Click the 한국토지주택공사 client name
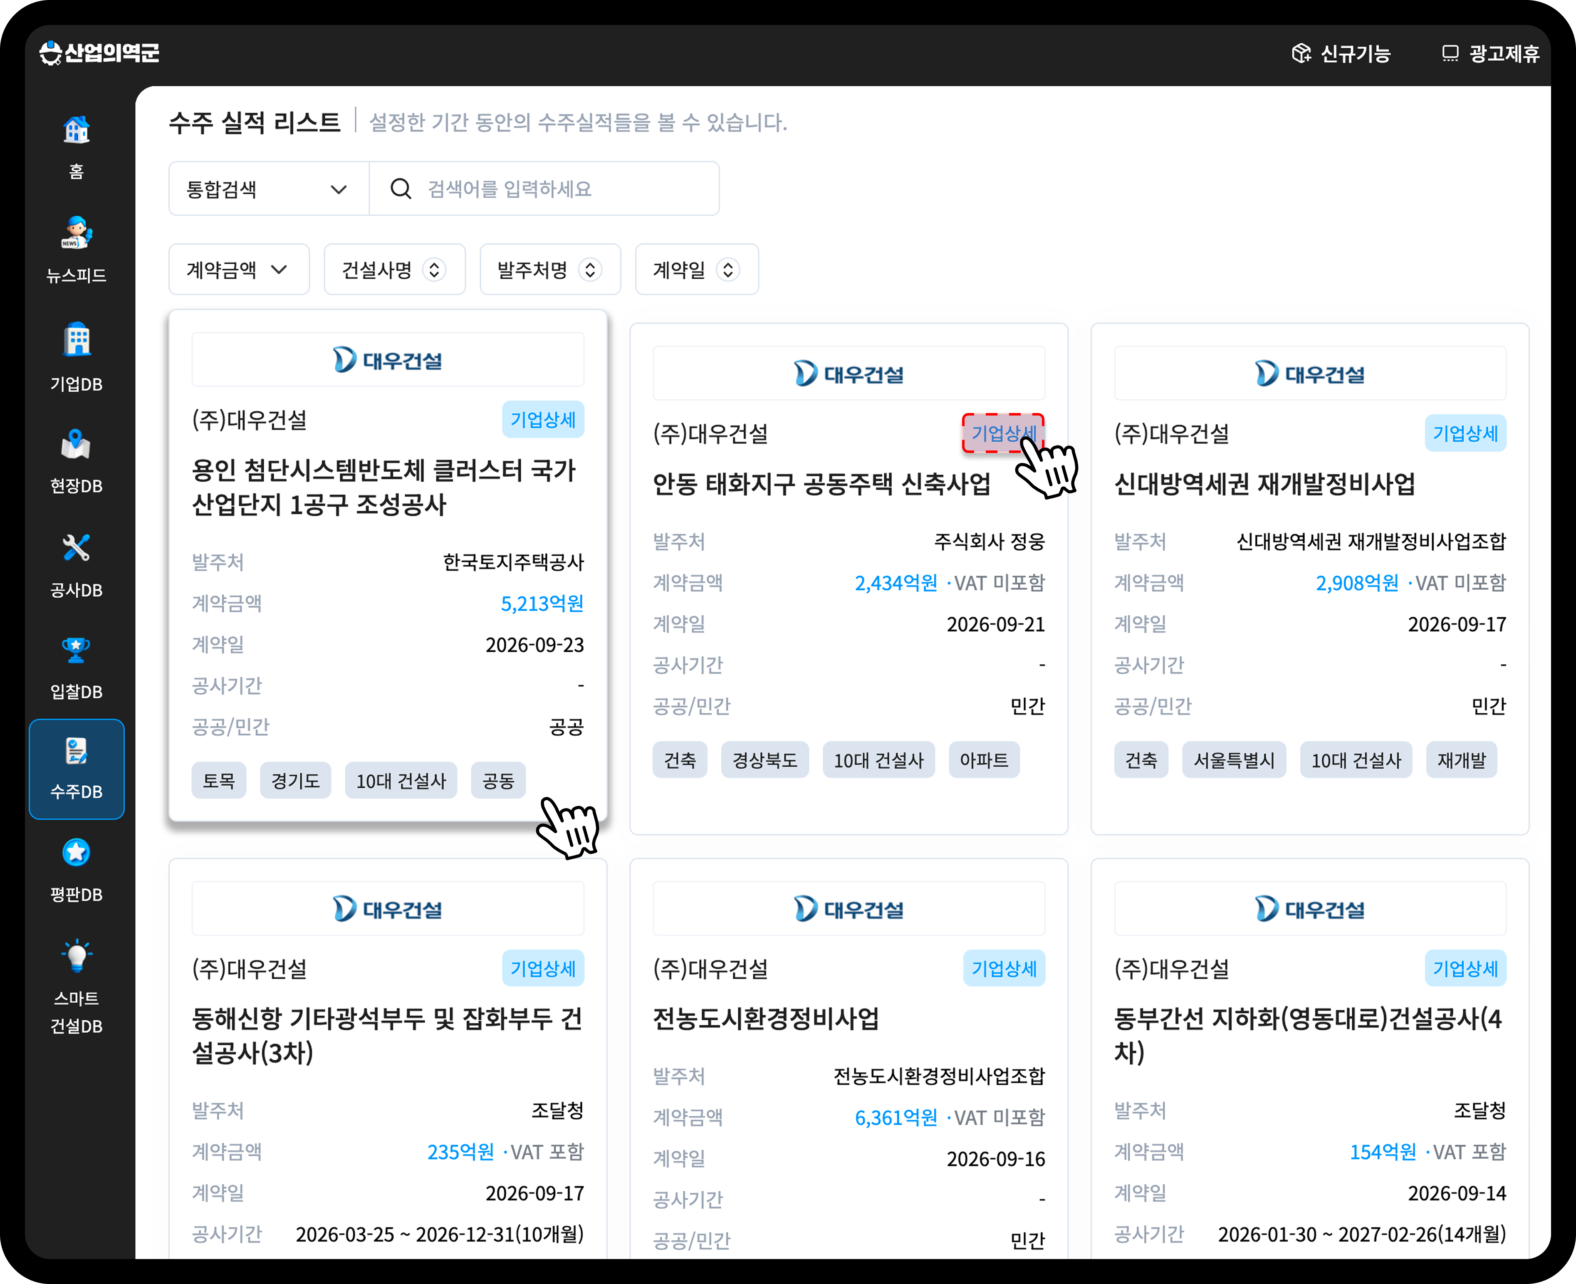The height and width of the screenshot is (1284, 1576). [513, 562]
